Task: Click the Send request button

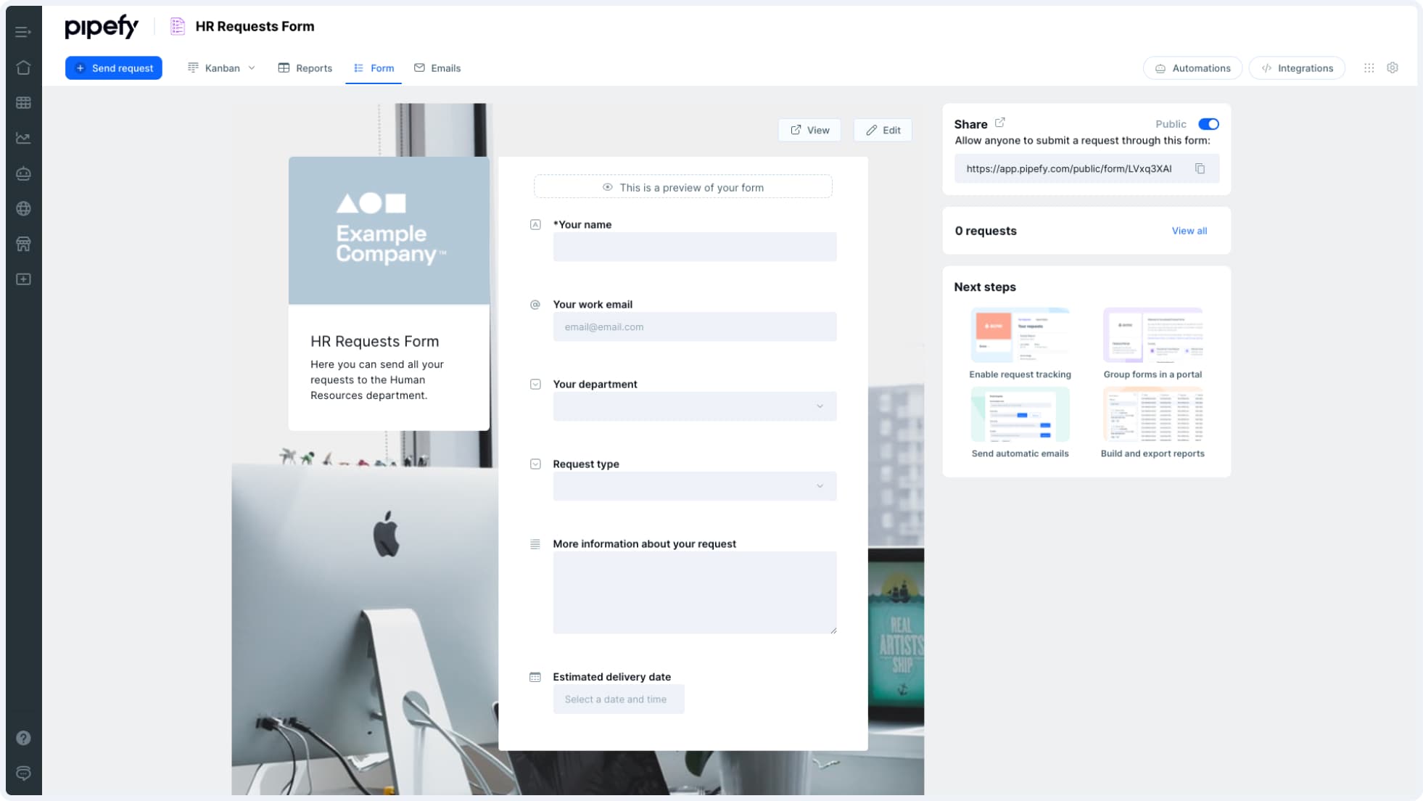Action: (114, 67)
